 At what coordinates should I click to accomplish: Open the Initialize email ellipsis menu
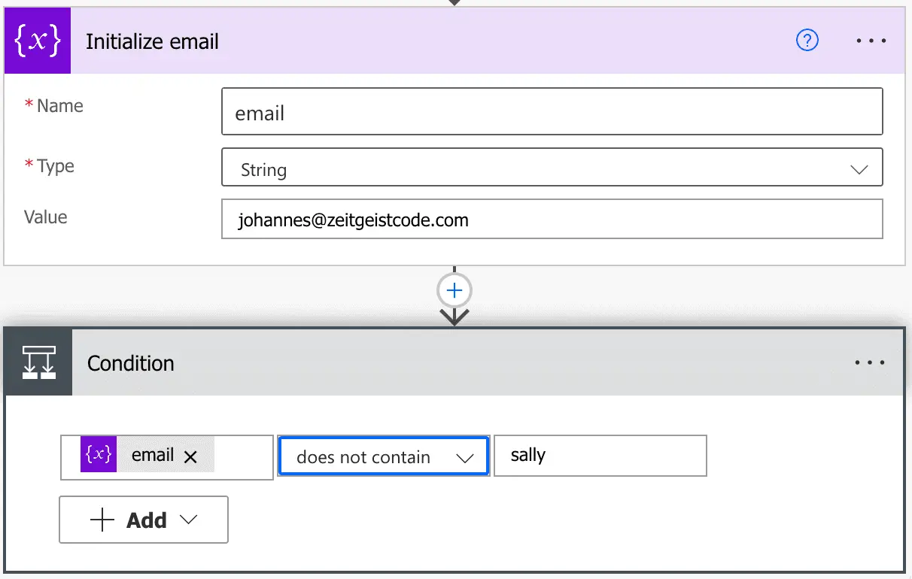coord(871,41)
